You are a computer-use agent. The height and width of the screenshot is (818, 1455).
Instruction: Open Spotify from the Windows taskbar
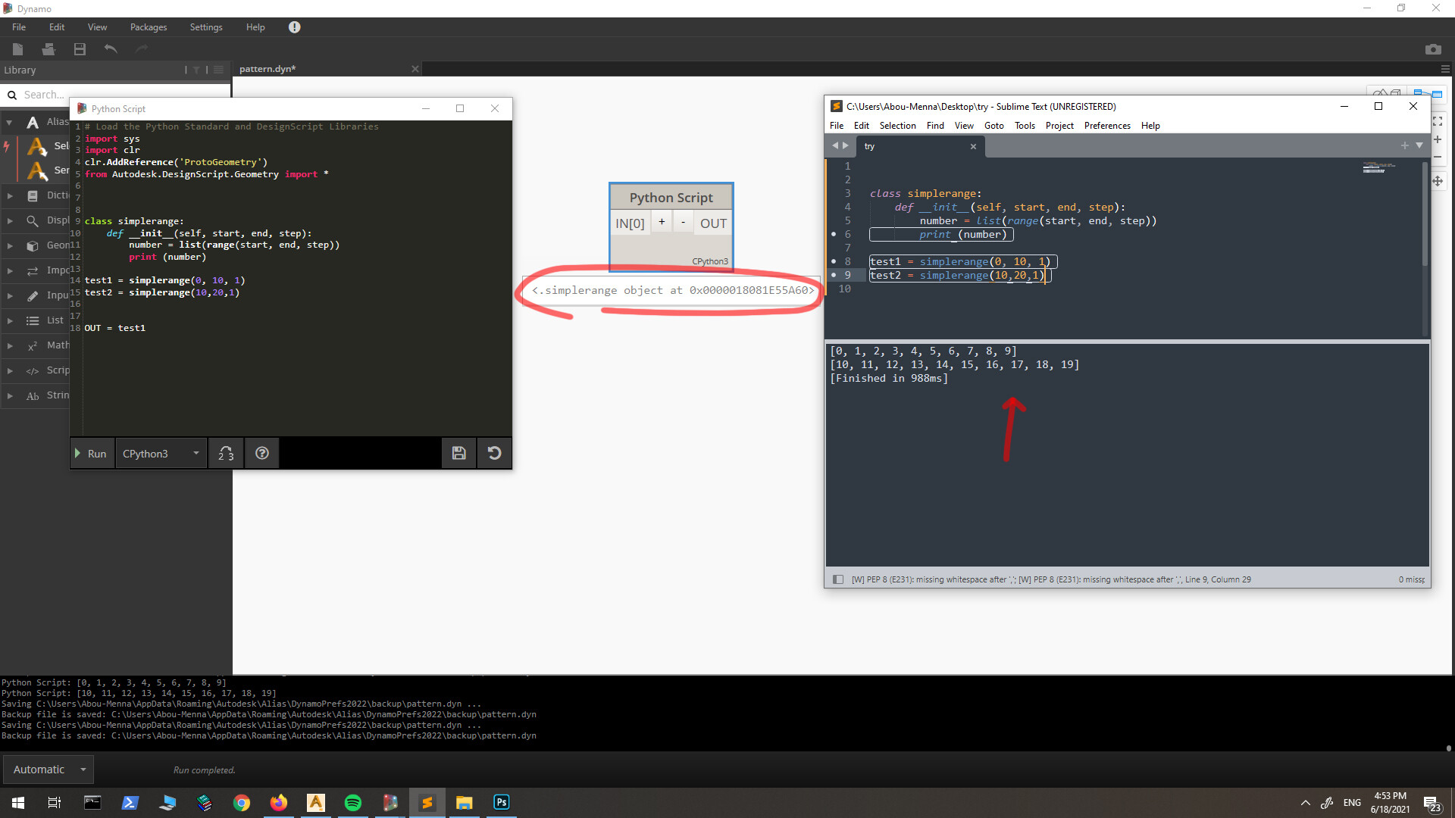pos(353,803)
